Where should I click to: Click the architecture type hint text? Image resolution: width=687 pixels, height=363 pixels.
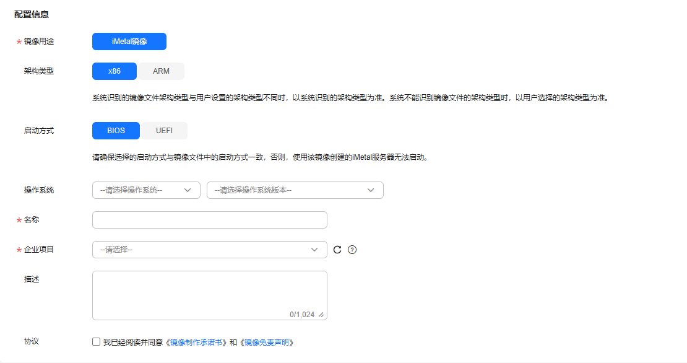(350, 98)
